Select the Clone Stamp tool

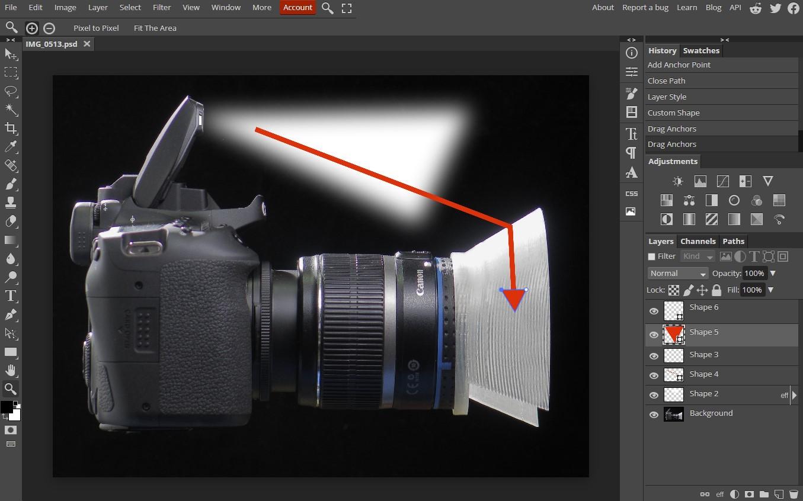click(11, 203)
